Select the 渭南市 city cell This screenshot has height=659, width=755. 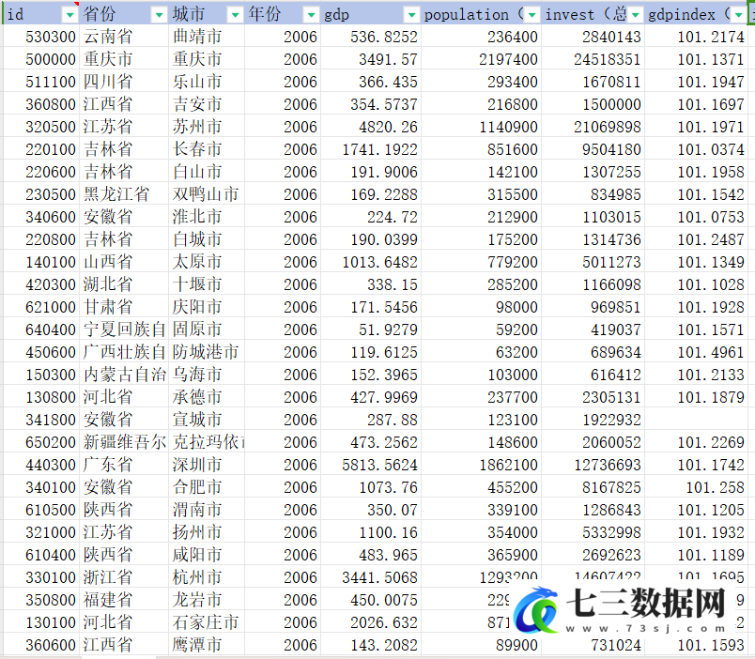[x=207, y=510]
